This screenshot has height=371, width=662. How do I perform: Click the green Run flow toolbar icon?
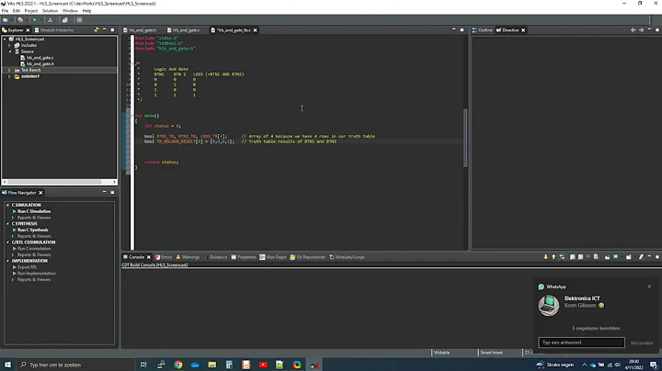tap(35, 20)
